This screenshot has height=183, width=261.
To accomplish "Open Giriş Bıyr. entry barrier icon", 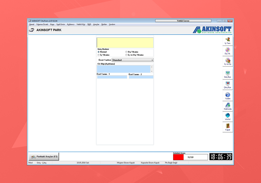I will (228, 74).
